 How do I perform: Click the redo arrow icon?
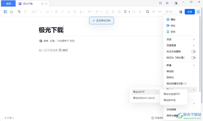pos(25,12)
